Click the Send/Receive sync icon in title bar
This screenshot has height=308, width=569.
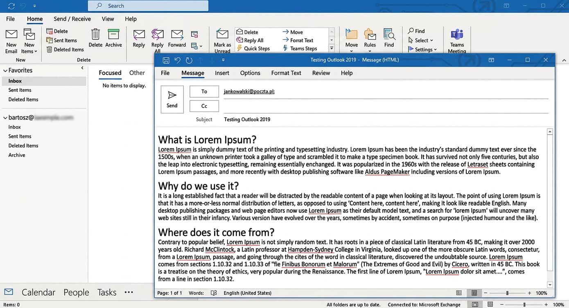tap(11, 6)
